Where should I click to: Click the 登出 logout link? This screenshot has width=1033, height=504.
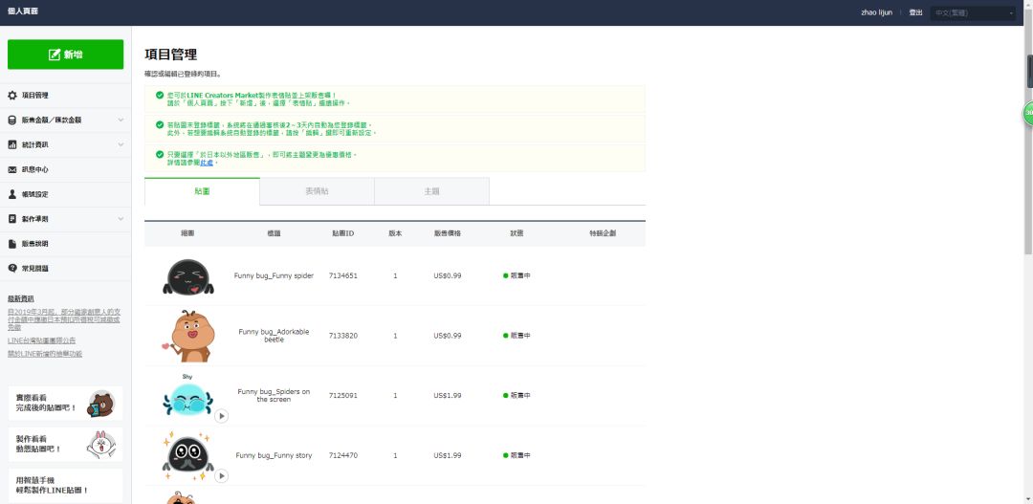coord(915,12)
